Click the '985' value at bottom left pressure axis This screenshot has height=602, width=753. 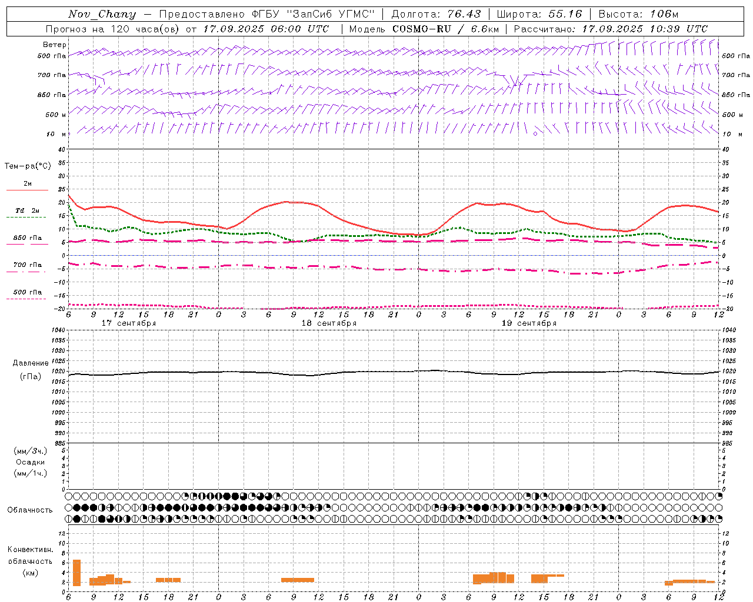(x=60, y=443)
